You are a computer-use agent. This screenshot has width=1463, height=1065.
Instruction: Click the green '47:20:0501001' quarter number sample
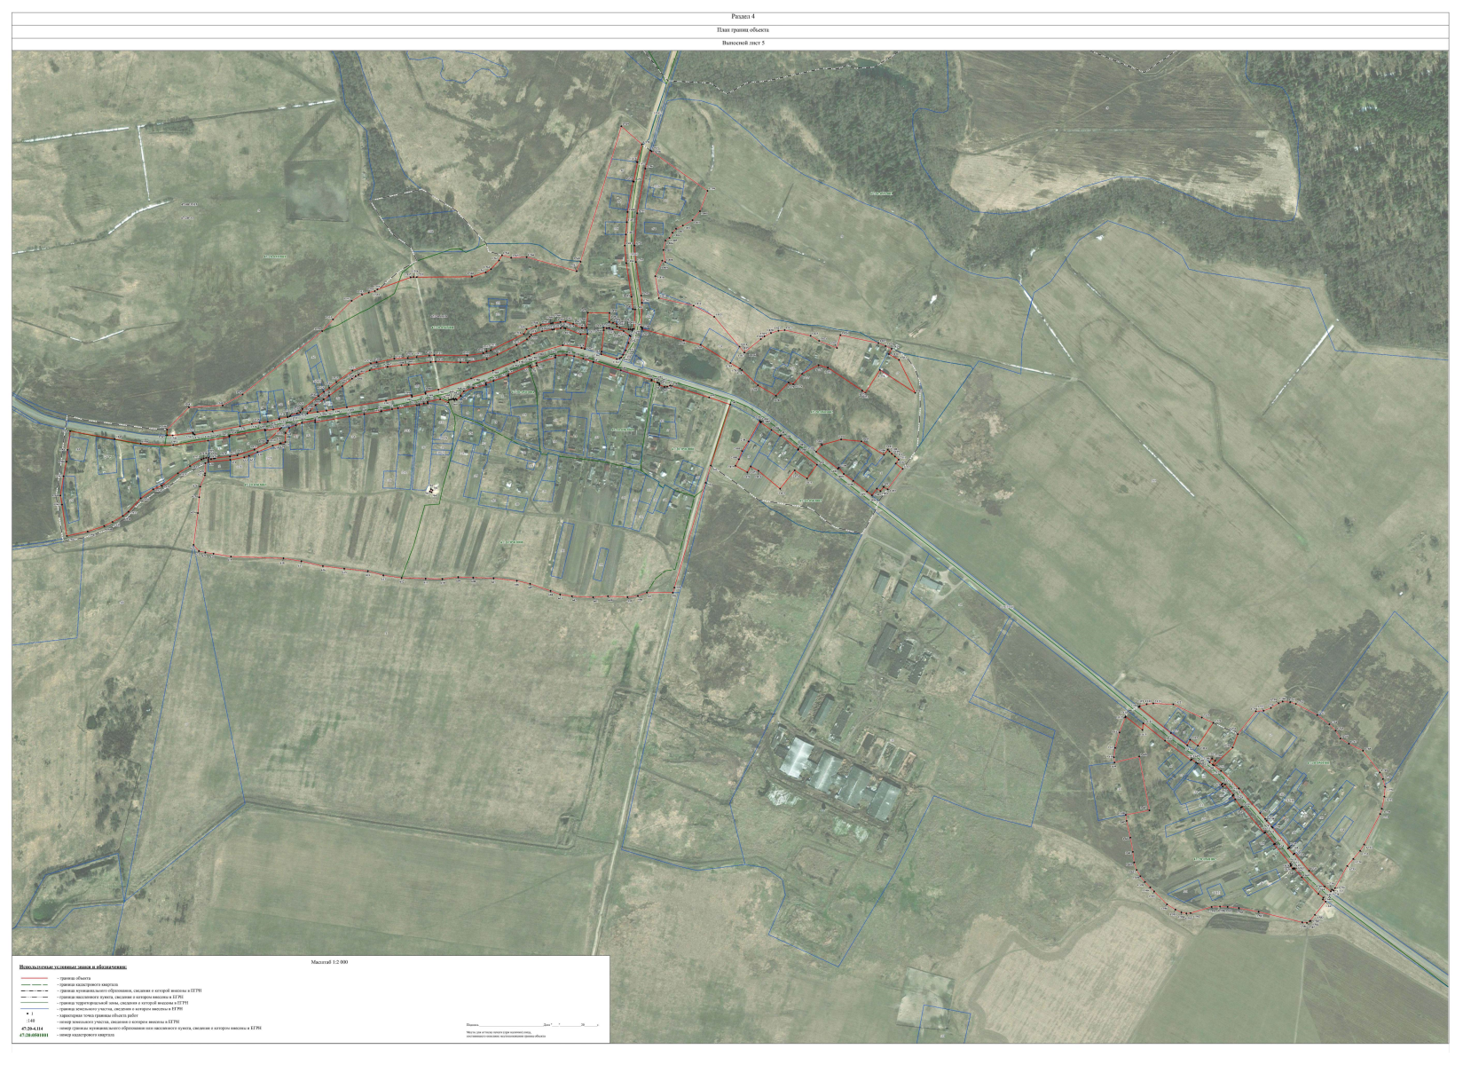(34, 1035)
